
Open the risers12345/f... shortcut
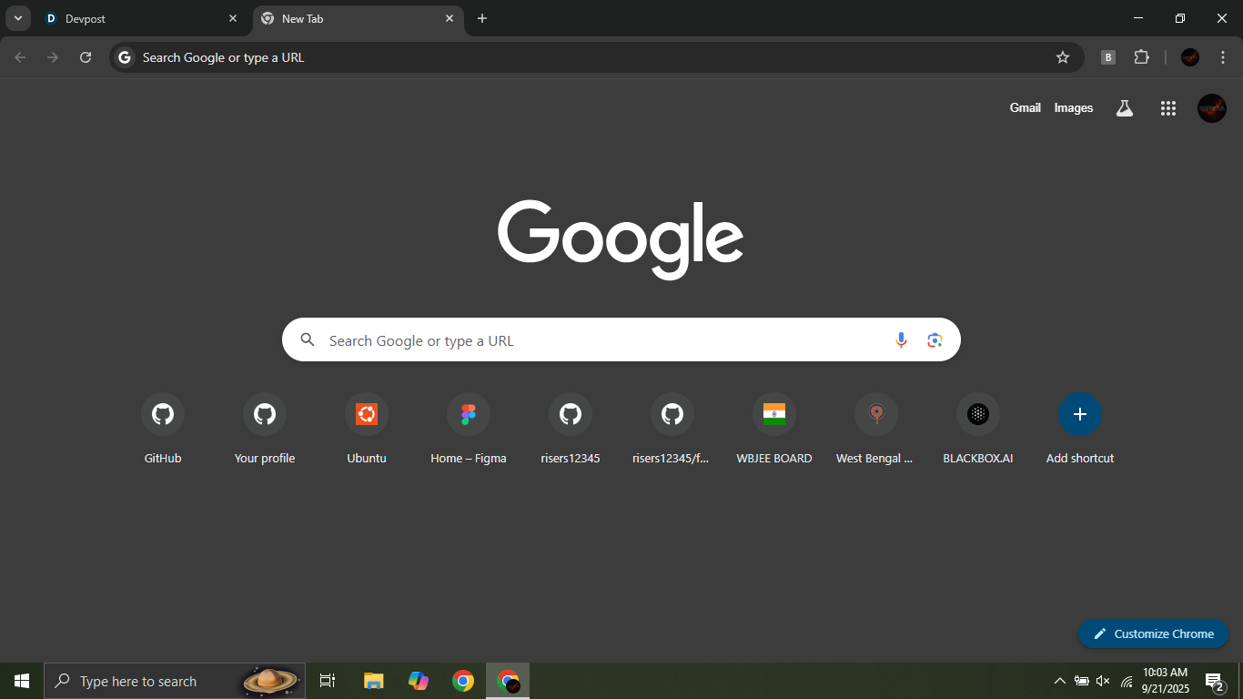[672, 430]
